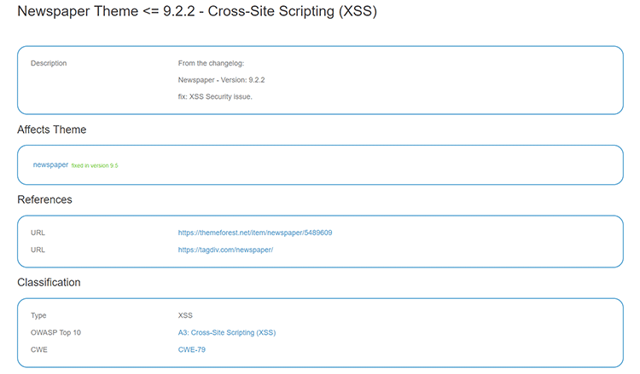The width and height of the screenshot is (640, 374).
Task: Click the Type label in Classification
Action: [38, 315]
